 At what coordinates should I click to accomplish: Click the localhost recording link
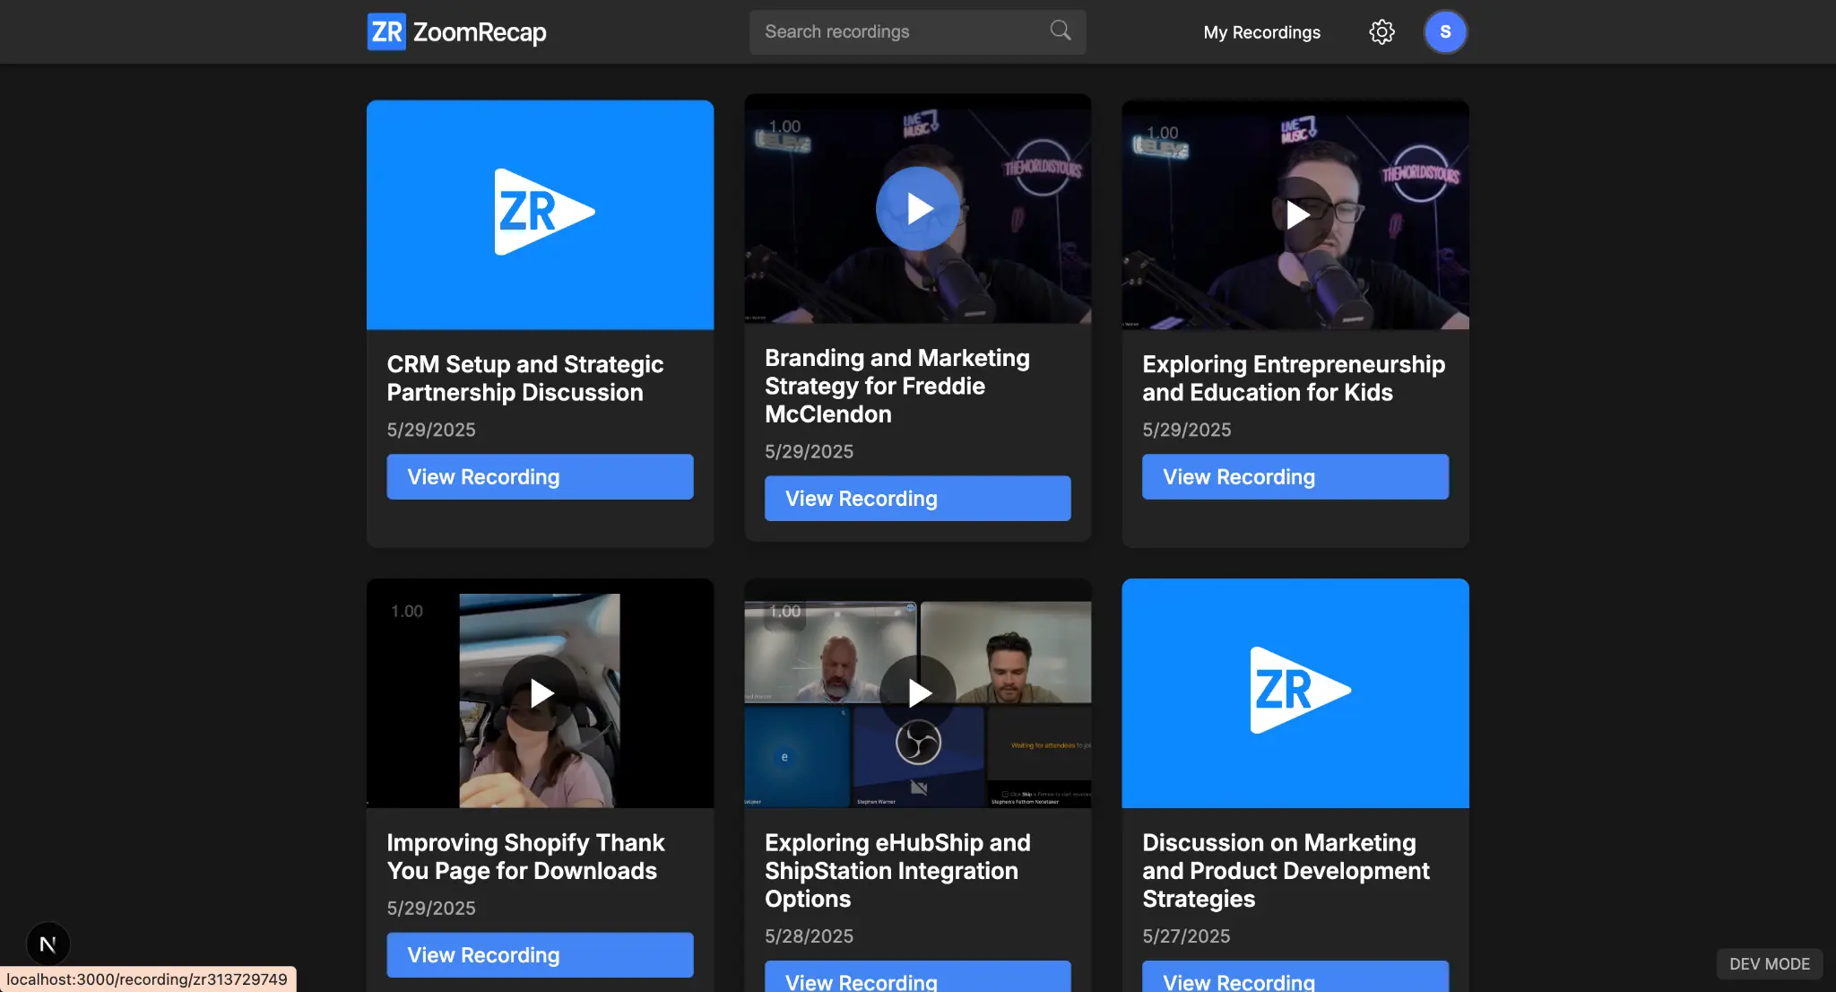pyautogui.click(x=148, y=979)
